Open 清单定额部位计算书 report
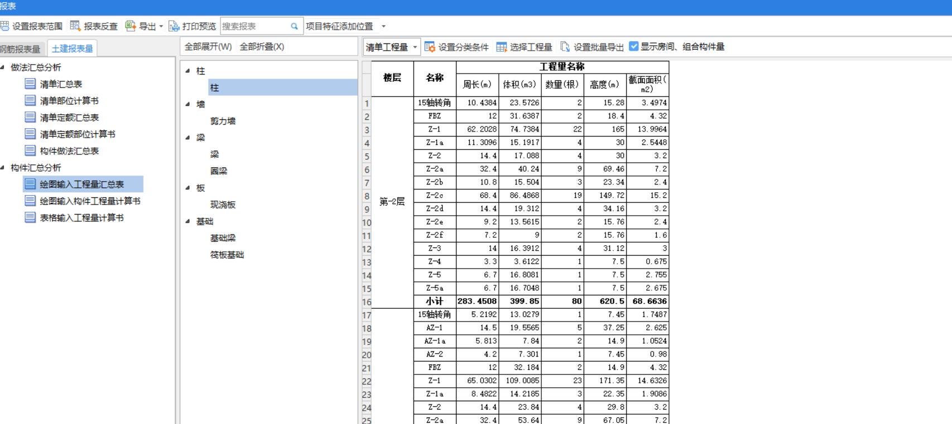 (x=78, y=134)
